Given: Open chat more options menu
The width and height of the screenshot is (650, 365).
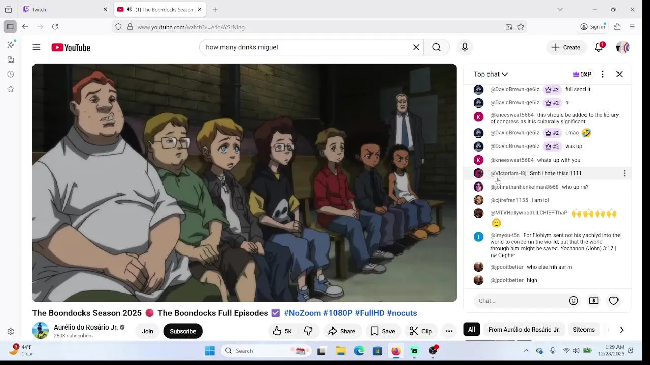Looking at the screenshot, I should [x=603, y=74].
